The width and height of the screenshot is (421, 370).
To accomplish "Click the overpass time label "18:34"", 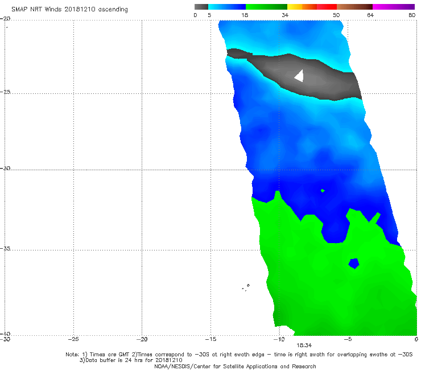I will (304, 346).
